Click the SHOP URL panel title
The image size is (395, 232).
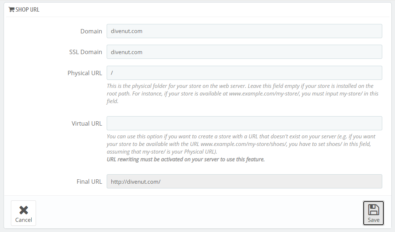click(x=27, y=10)
